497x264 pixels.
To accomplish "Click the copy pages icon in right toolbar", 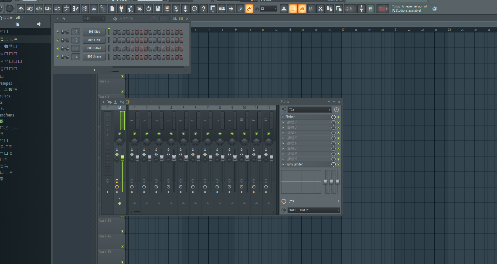I will pos(330,9).
